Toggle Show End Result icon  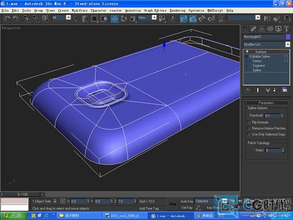tap(258, 90)
